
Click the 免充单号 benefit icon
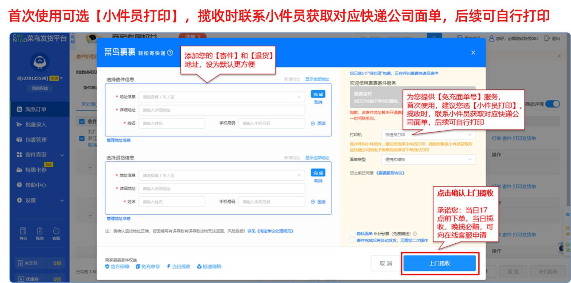138,266
